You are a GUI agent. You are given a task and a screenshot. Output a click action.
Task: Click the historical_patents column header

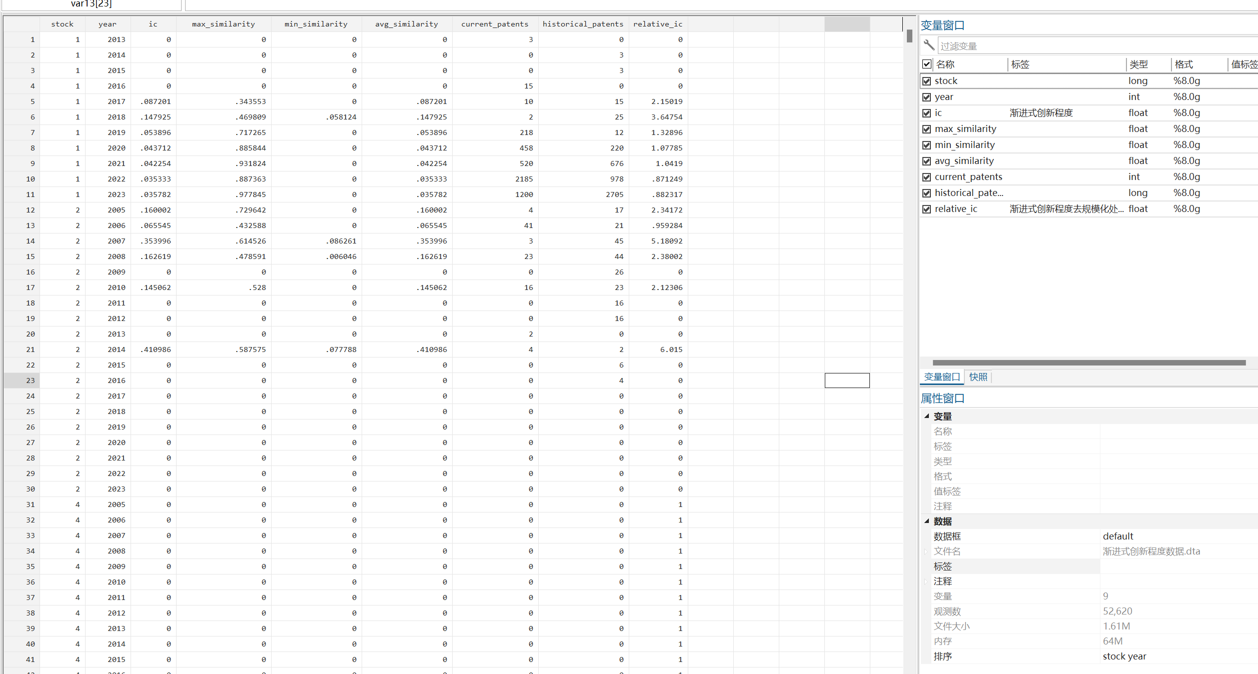pyautogui.click(x=583, y=24)
